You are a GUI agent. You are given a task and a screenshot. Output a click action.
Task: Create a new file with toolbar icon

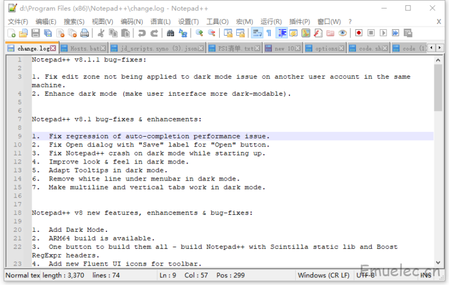click(x=12, y=33)
